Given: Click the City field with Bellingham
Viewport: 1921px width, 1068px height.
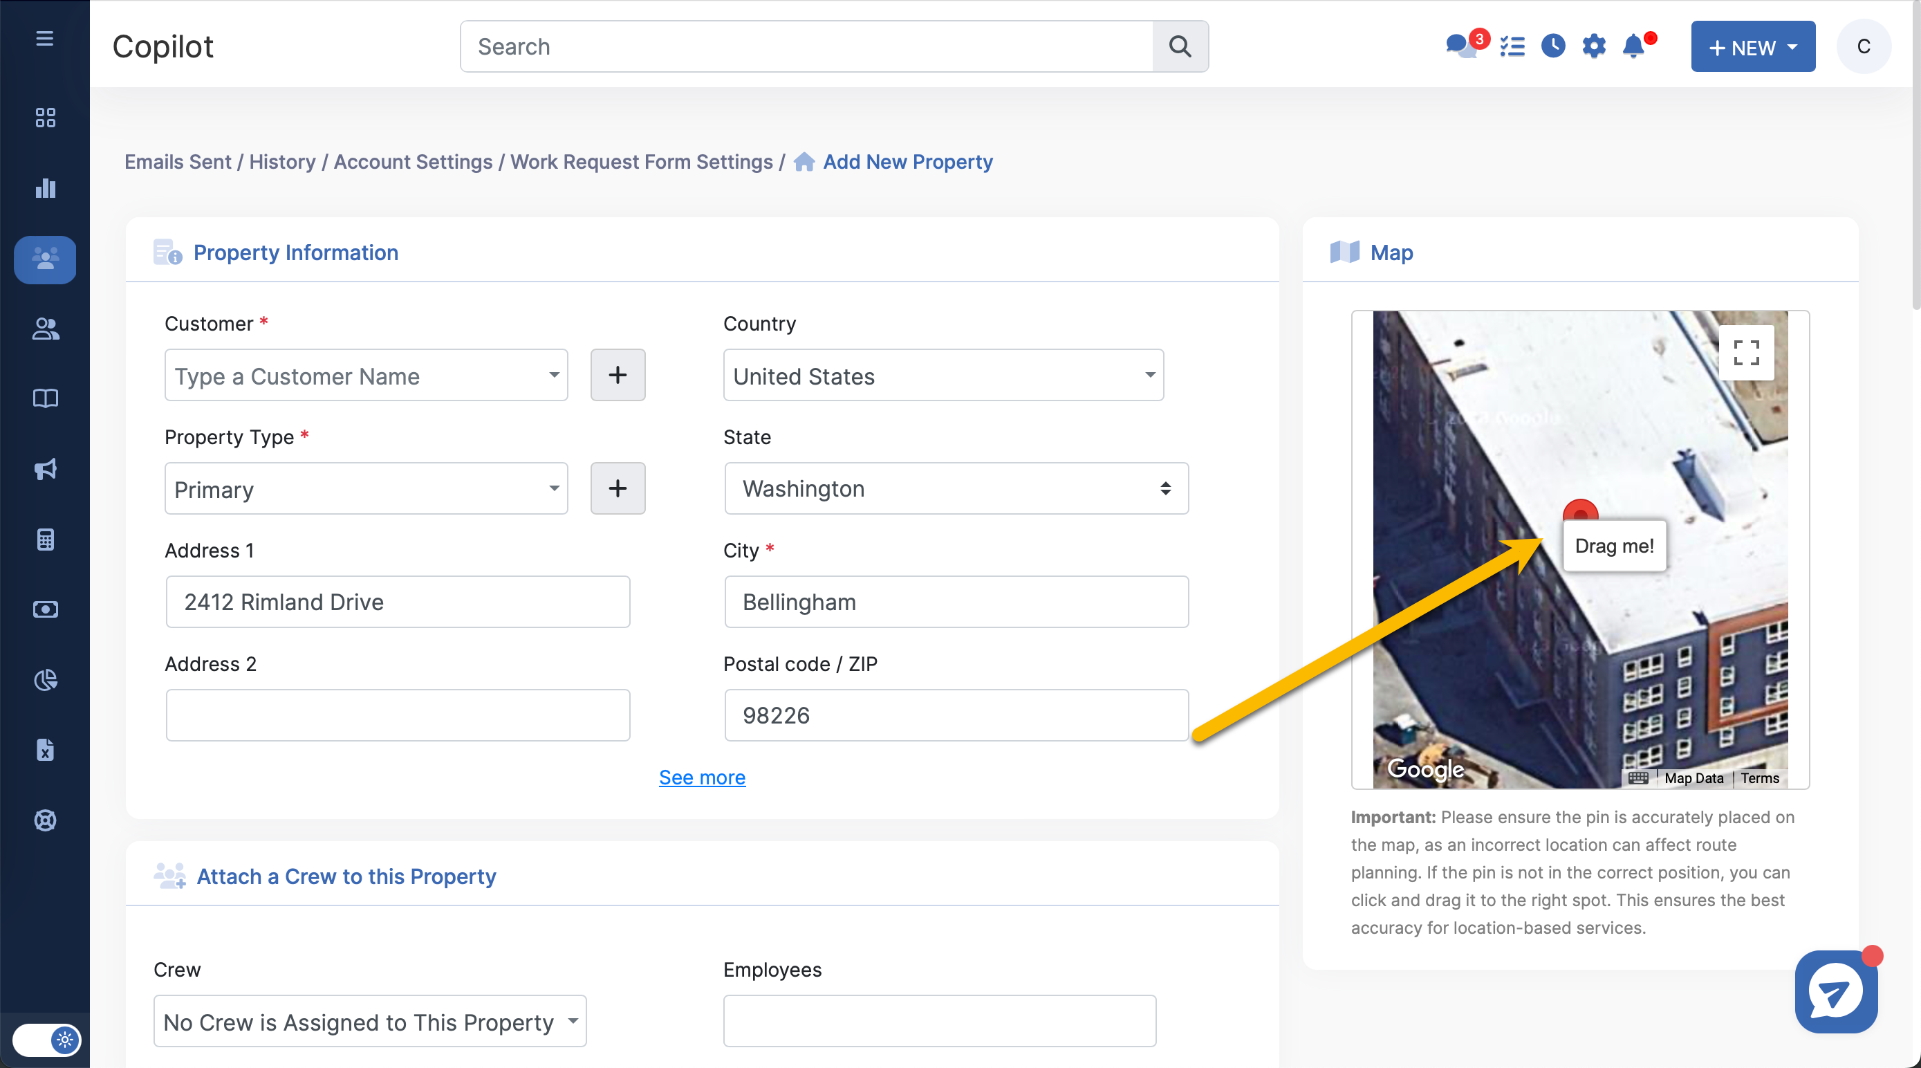Looking at the screenshot, I should (957, 602).
